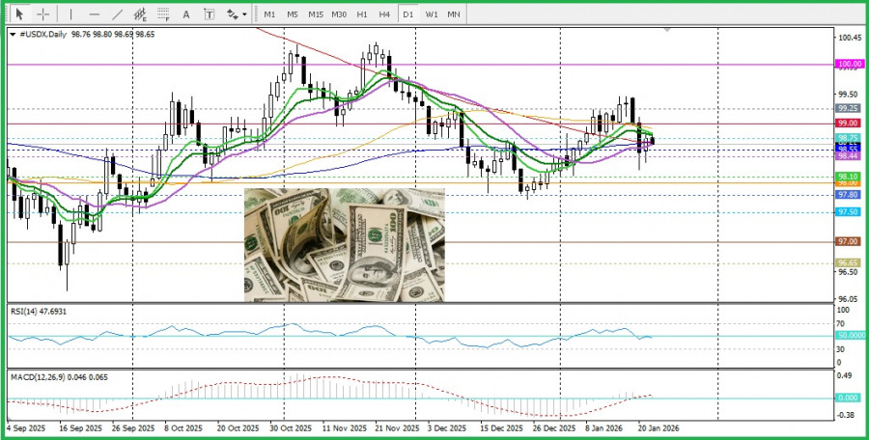This screenshot has height=440, width=869.
Task: Select the equidistant channel tool
Action: point(140,14)
